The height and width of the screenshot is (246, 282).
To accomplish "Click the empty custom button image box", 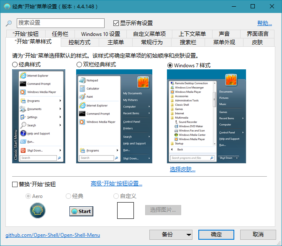I will 125,210.
